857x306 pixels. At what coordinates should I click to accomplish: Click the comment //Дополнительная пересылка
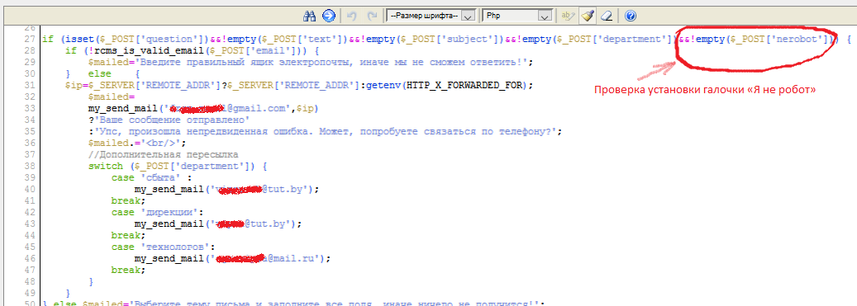(x=164, y=154)
